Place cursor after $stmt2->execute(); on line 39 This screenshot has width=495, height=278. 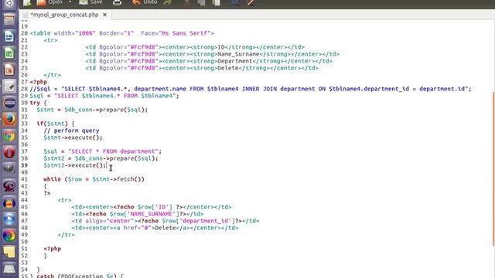click(107, 165)
